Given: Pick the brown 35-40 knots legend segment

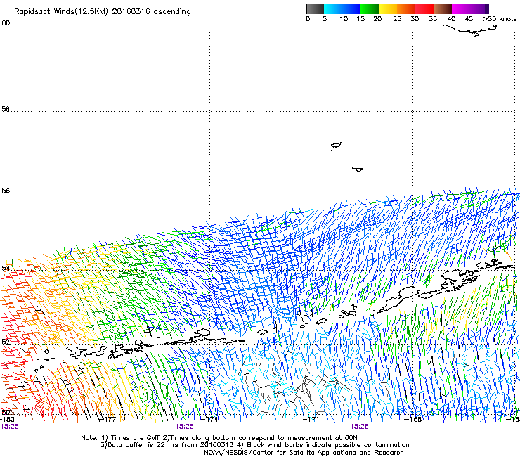Looking at the screenshot, I should (443, 8).
